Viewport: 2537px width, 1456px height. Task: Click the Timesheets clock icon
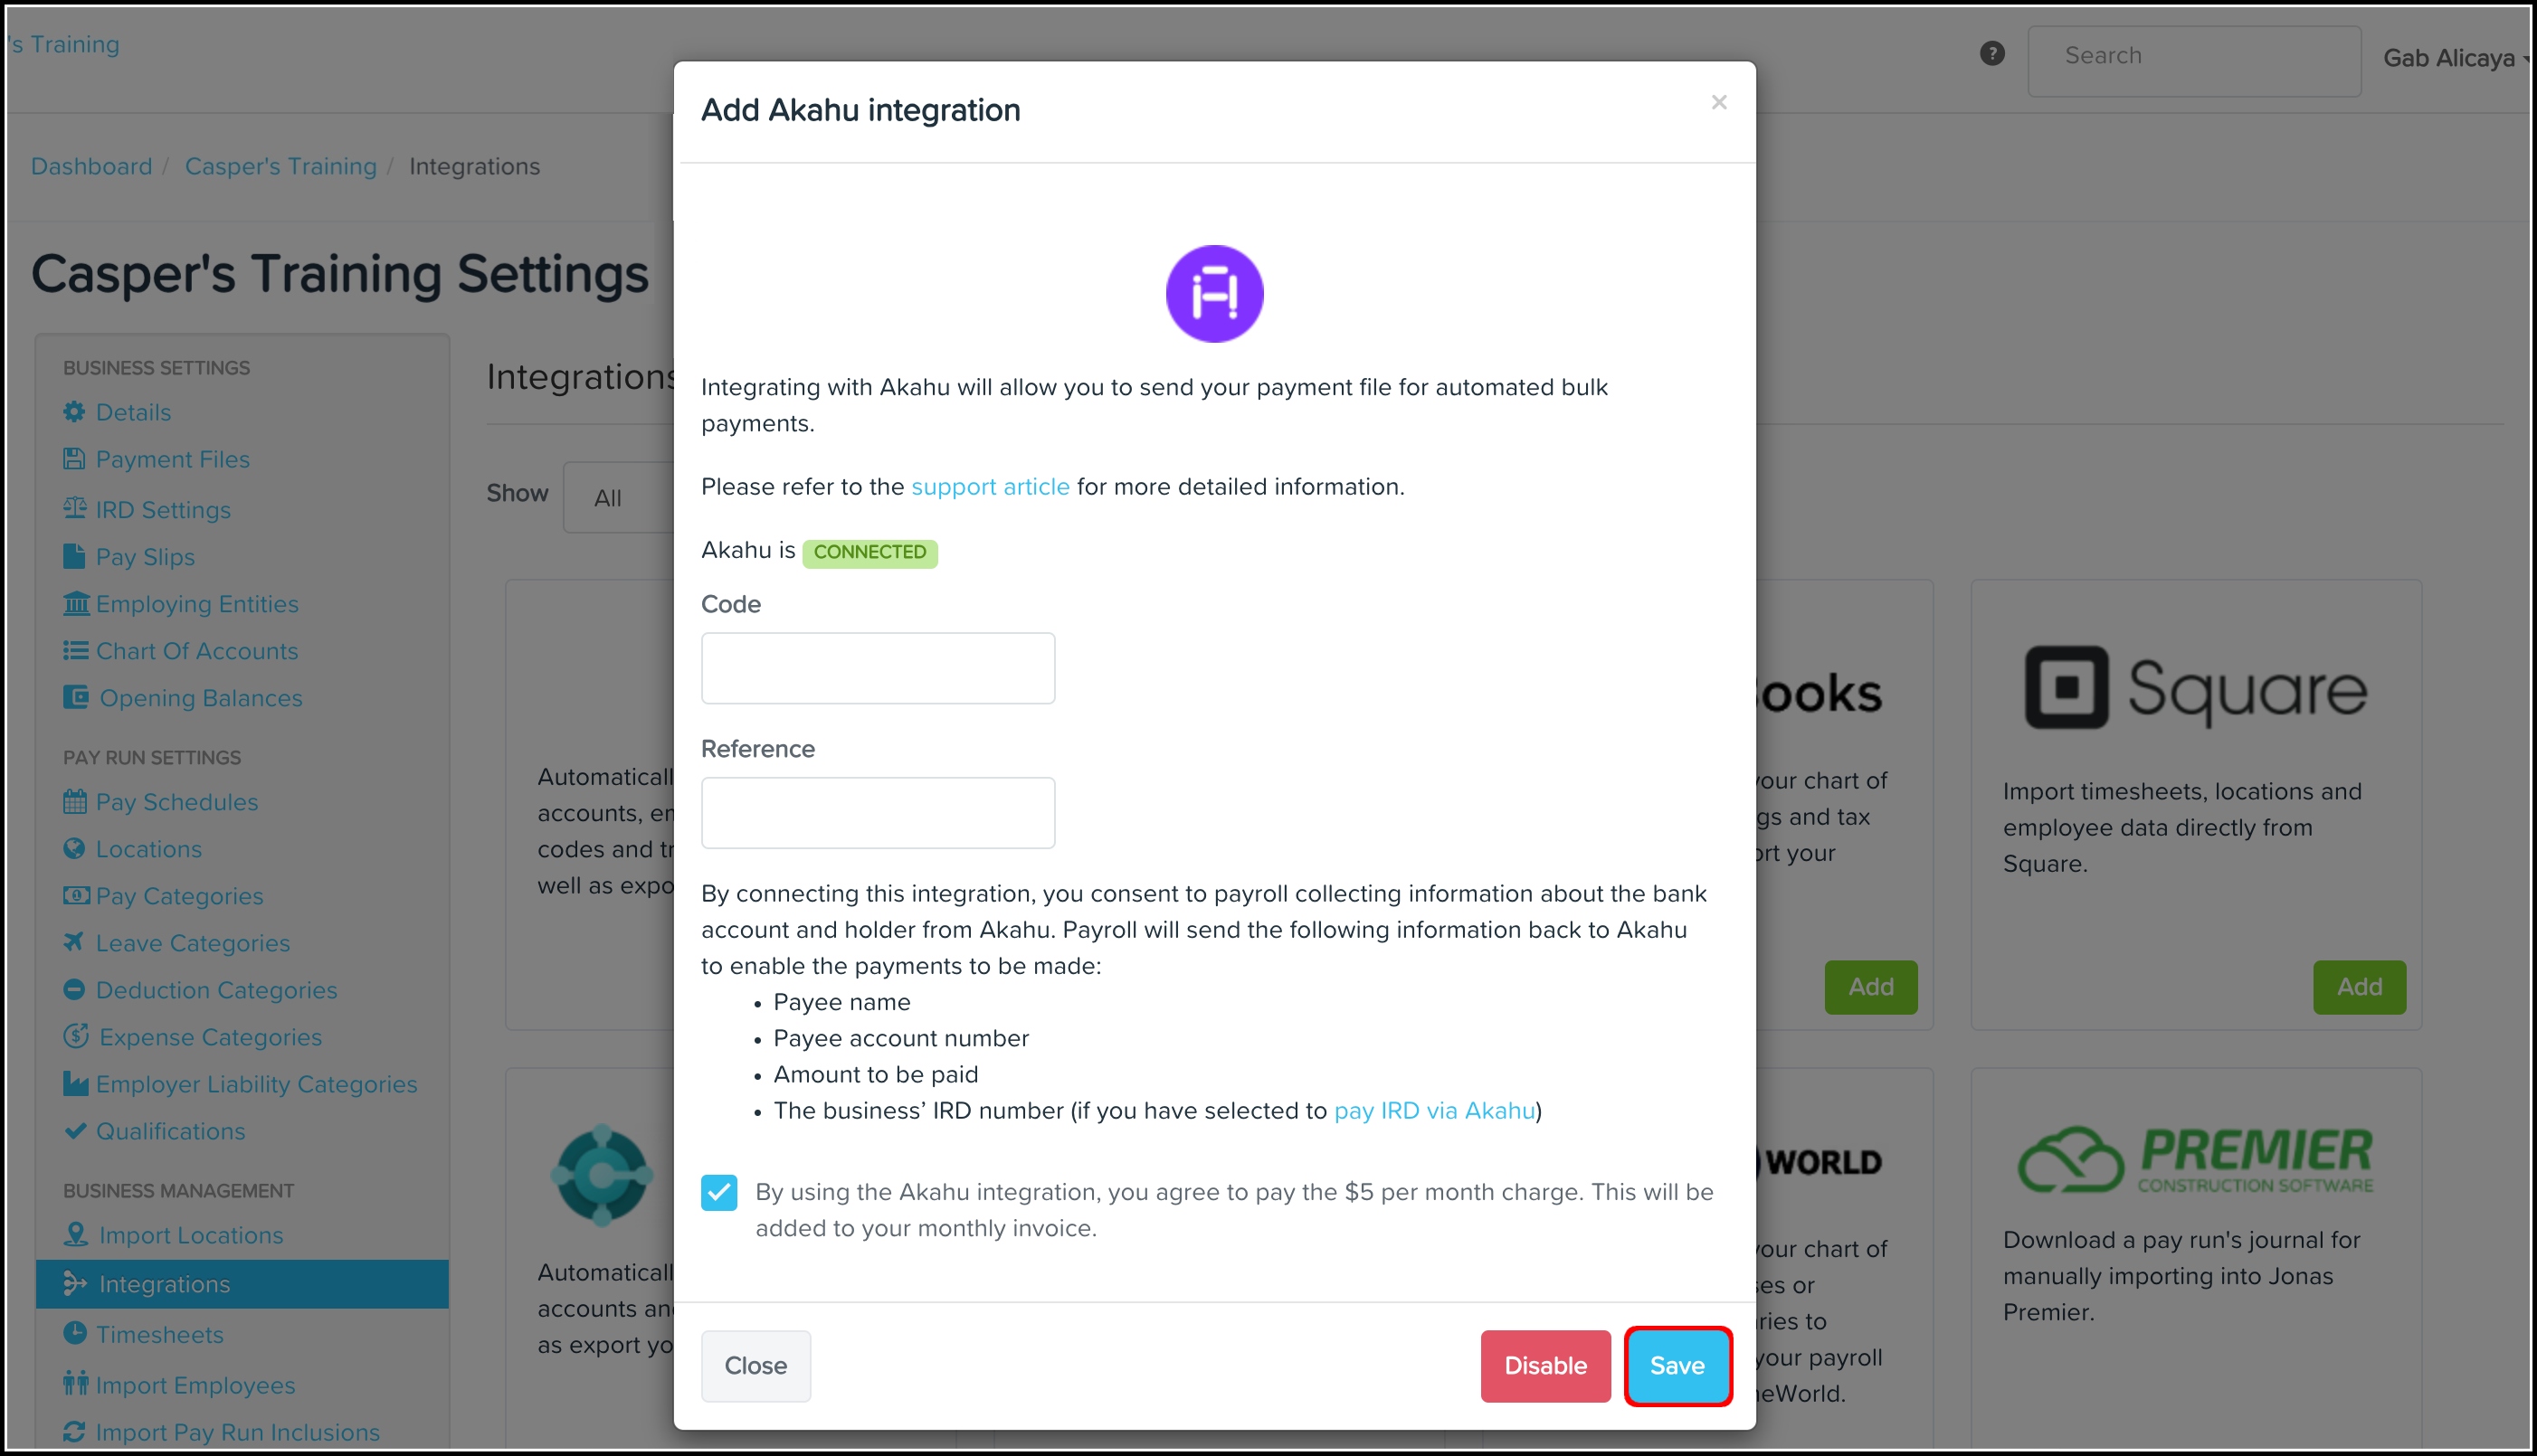(74, 1334)
